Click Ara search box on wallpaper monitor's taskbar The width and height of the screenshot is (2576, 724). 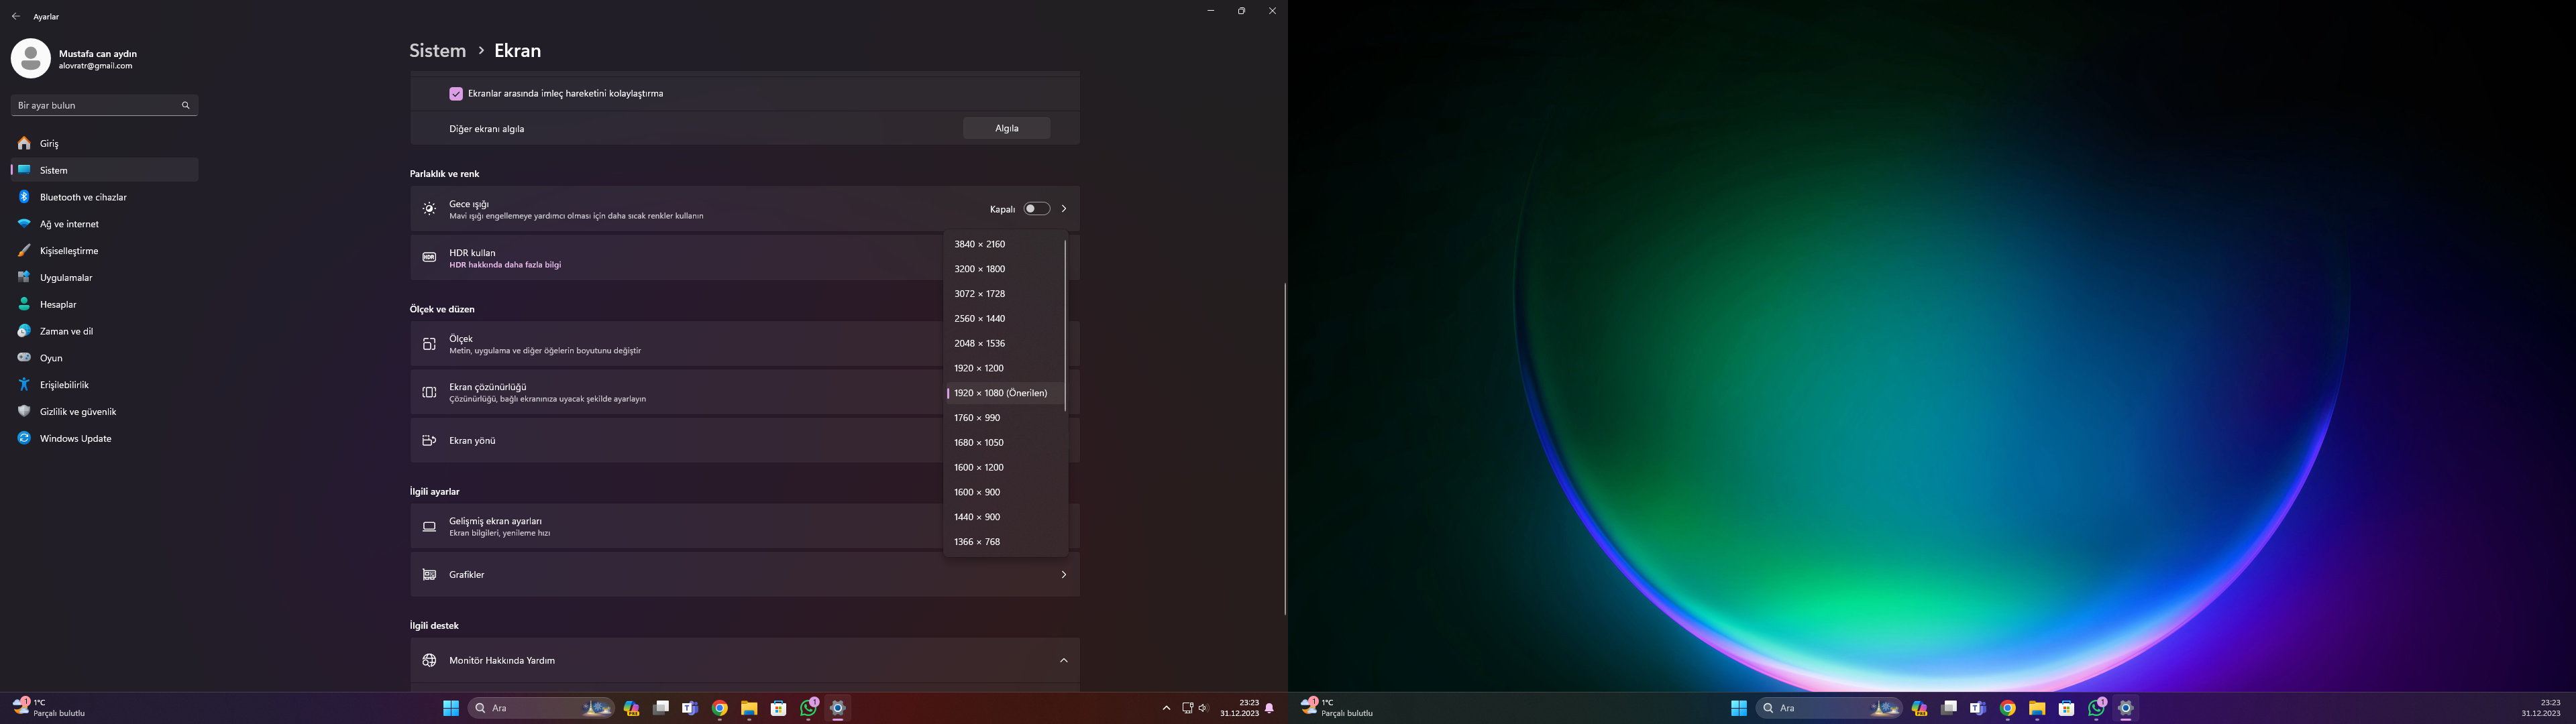(1829, 708)
